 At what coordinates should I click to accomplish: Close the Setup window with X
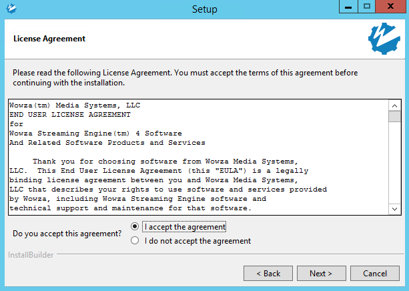(390, 7)
